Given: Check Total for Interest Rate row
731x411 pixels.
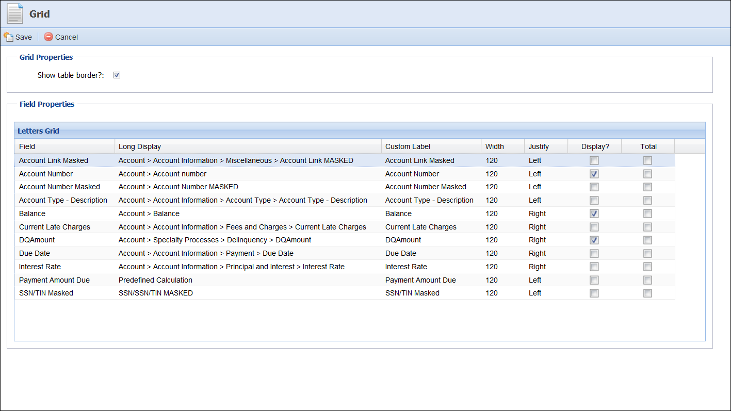Looking at the screenshot, I should (x=647, y=267).
